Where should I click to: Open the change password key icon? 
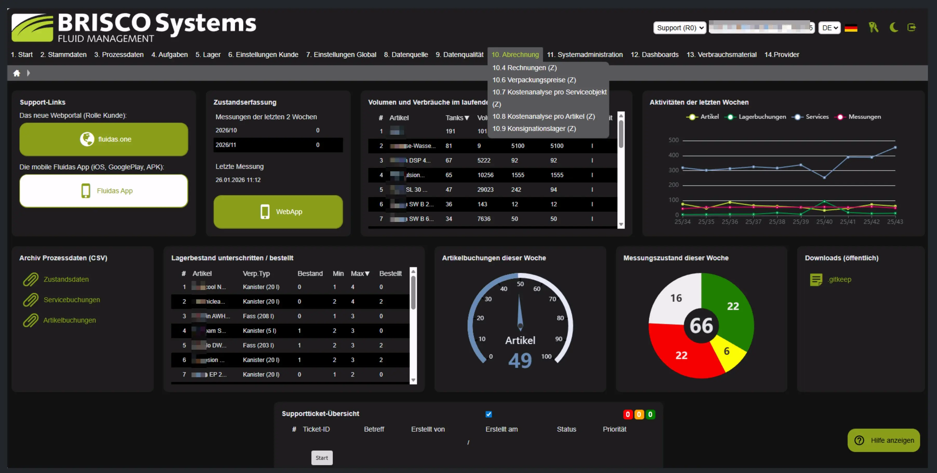pyautogui.click(x=874, y=27)
